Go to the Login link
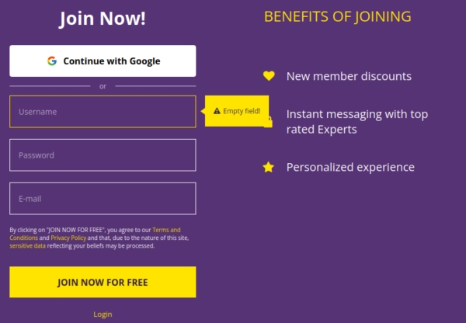Image resolution: width=466 pixels, height=323 pixels. (x=103, y=314)
